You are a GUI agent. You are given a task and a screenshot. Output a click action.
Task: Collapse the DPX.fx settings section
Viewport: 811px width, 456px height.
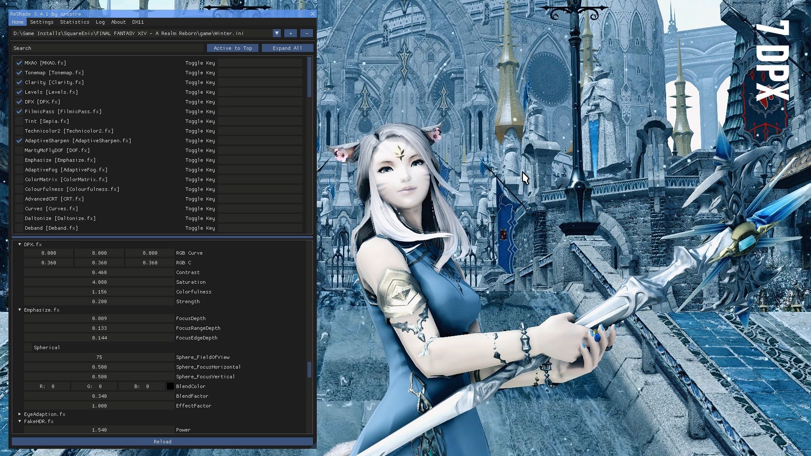[19, 244]
